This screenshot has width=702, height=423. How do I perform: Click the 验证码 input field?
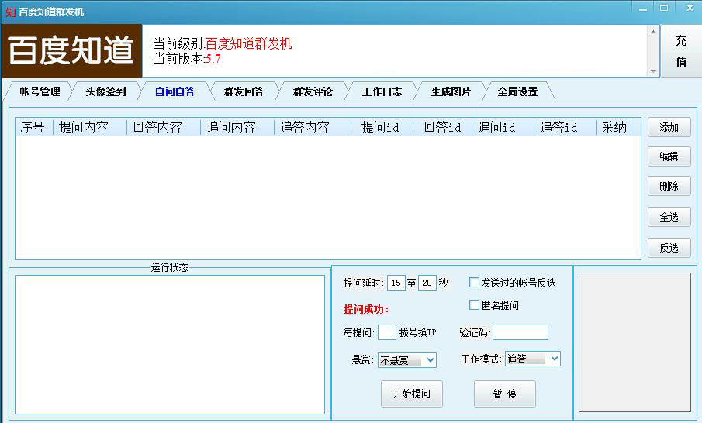pyautogui.click(x=520, y=332)
